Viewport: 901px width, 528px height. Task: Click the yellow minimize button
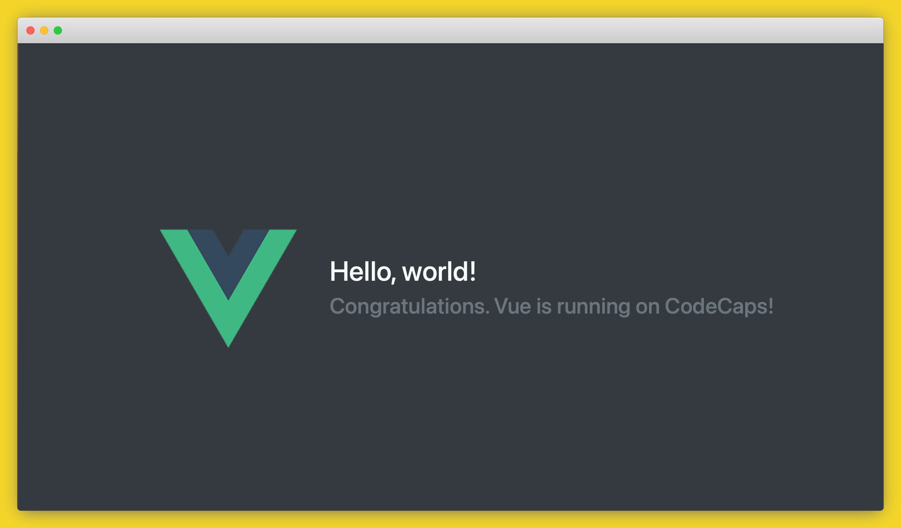click(44, 31)
